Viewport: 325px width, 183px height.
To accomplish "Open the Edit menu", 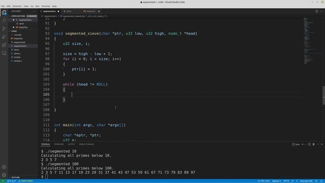I will (x=9, y=6).
